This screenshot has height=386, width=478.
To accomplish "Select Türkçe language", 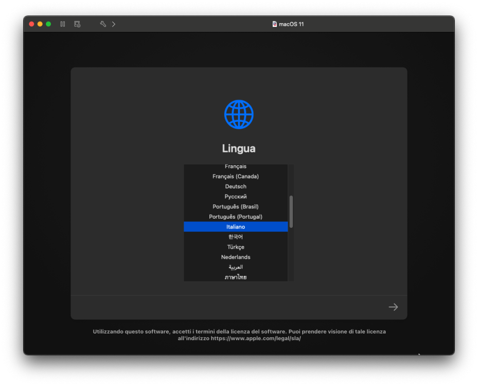I will pyautogui.click(x=236, y=247).
